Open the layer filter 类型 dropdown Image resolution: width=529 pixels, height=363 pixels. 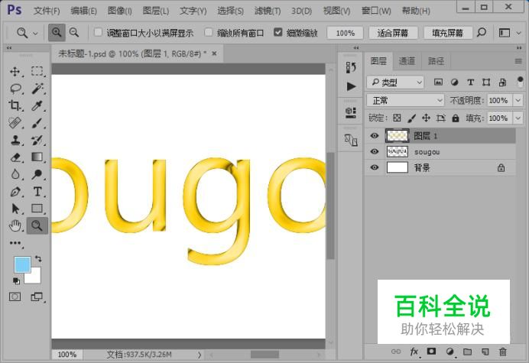(395, 82)
